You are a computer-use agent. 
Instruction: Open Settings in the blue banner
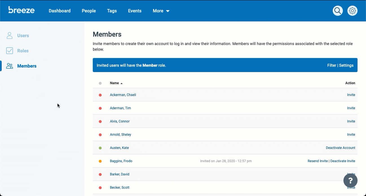pyautogui.click(x=346, y=65)
